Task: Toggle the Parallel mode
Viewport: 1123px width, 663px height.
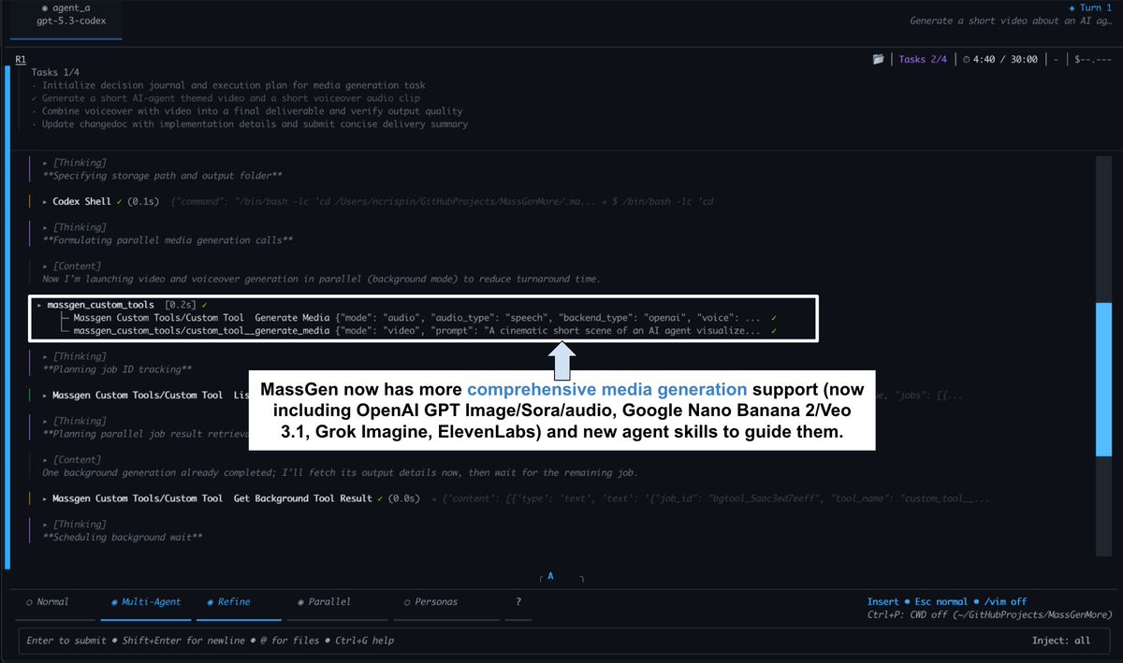Action: 324,602
